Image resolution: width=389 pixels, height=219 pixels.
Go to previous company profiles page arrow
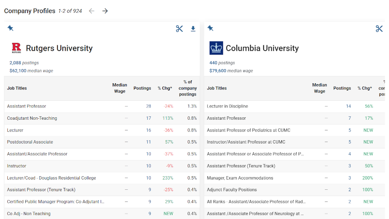click(91, 11)
